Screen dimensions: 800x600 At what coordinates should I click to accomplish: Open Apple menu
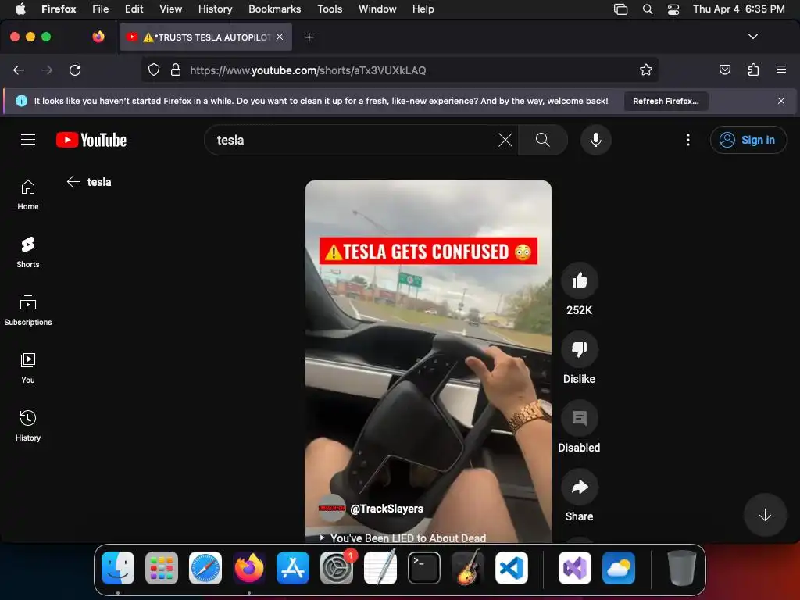pyautogui.click(x=20, y=9)
